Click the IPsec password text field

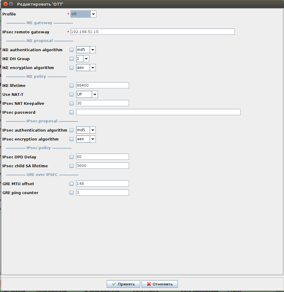(x=158, y=112)
